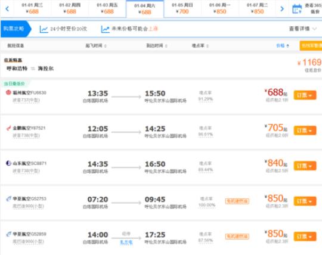This screenshot has height=255, width=322.
Task: Expand the view details chevron
Action: pos(314,29)
